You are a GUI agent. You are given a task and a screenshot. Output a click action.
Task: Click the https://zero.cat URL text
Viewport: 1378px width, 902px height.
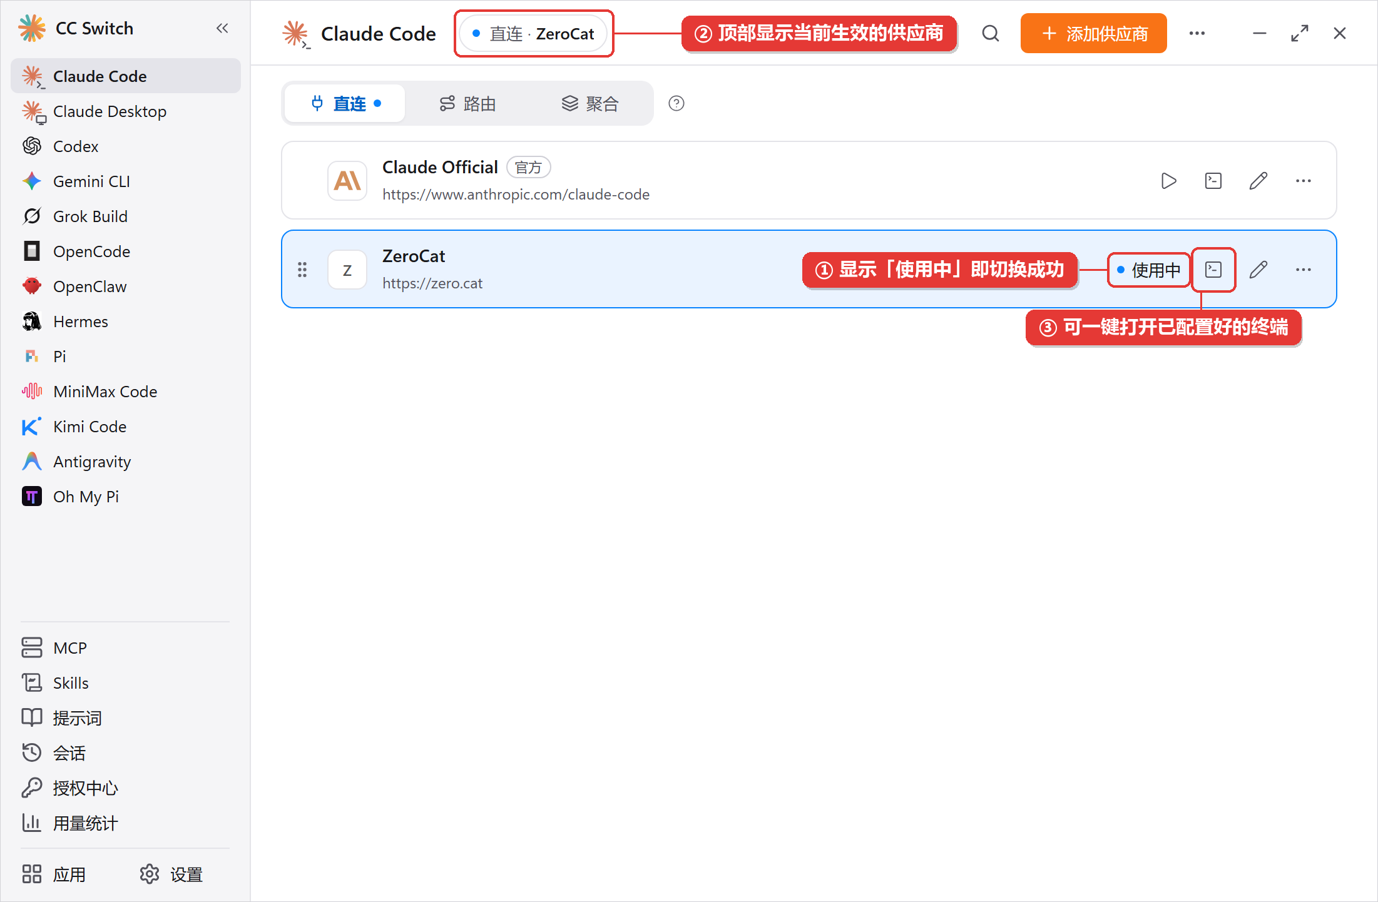(x=432, y=283)
